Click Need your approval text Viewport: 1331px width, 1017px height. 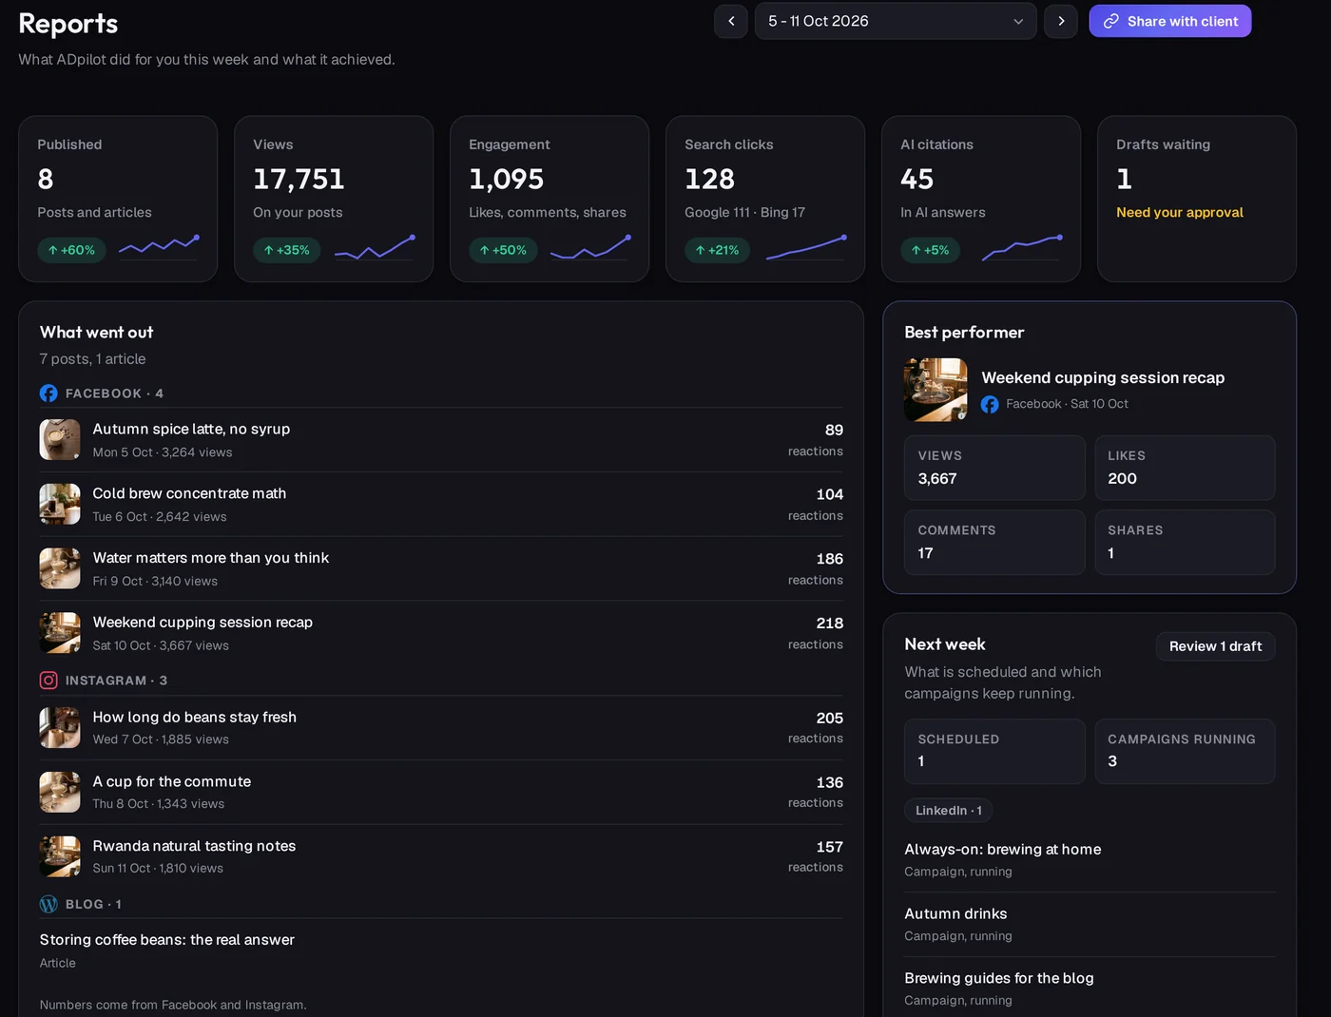[x=1180, y=213]
